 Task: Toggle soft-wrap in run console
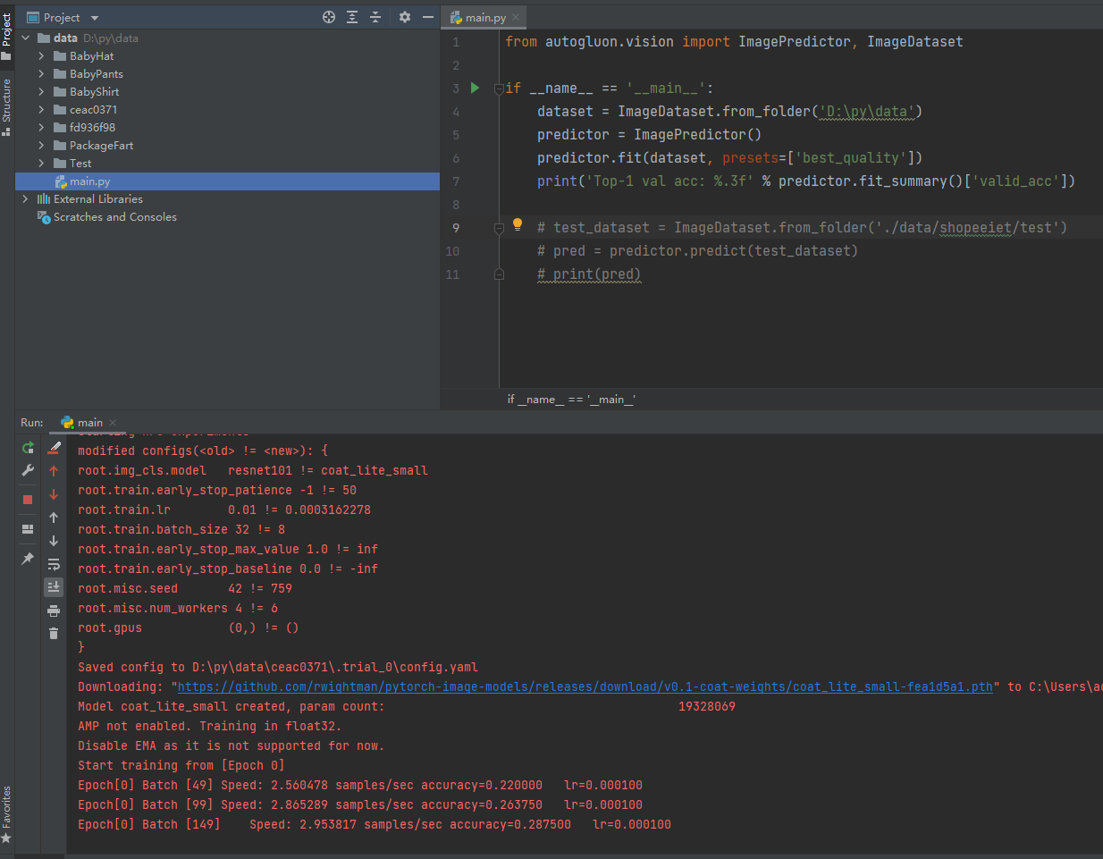[x=54, y=564]
